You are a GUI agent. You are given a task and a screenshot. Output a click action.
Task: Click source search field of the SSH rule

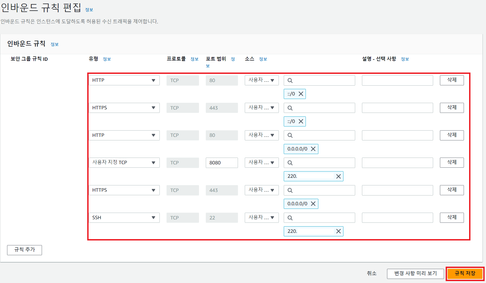pyautogui.click(x=319, y=218)
